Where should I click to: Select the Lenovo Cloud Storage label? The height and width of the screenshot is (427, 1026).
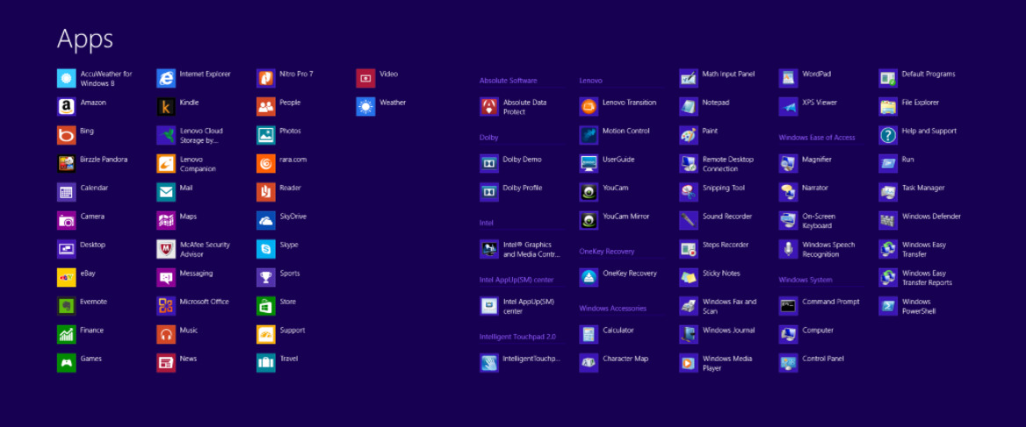click(201, 135)
